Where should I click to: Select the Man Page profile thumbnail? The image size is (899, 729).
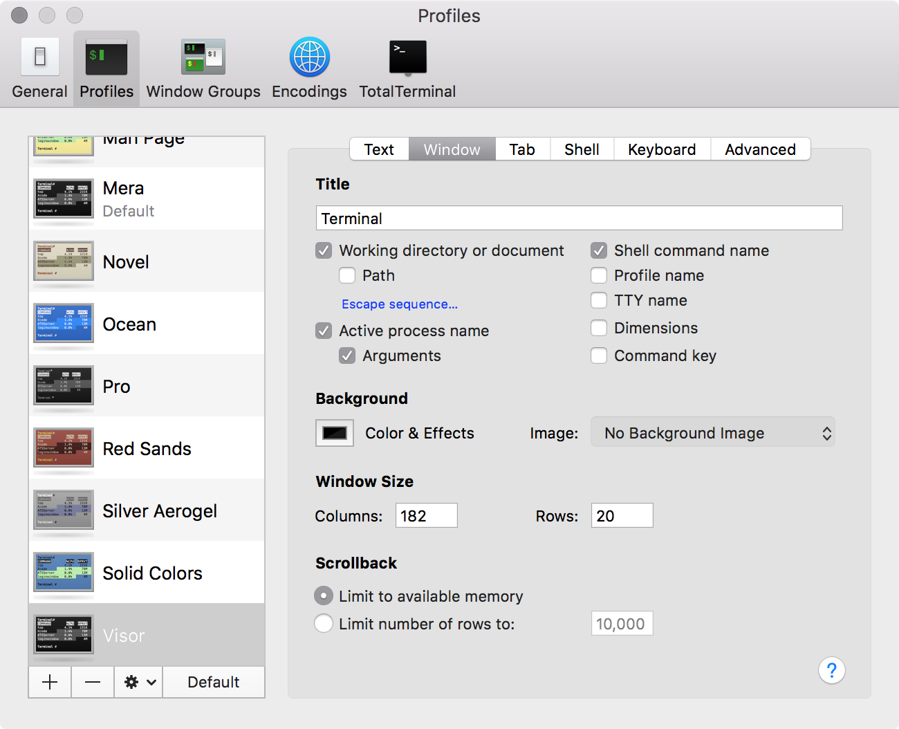(x=64, y=146)
